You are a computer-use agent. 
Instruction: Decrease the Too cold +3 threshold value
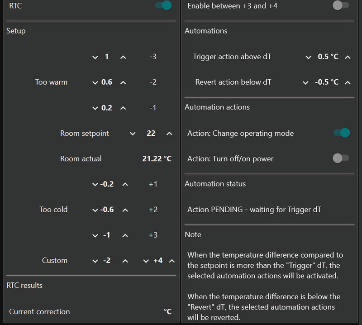[95, 235]
